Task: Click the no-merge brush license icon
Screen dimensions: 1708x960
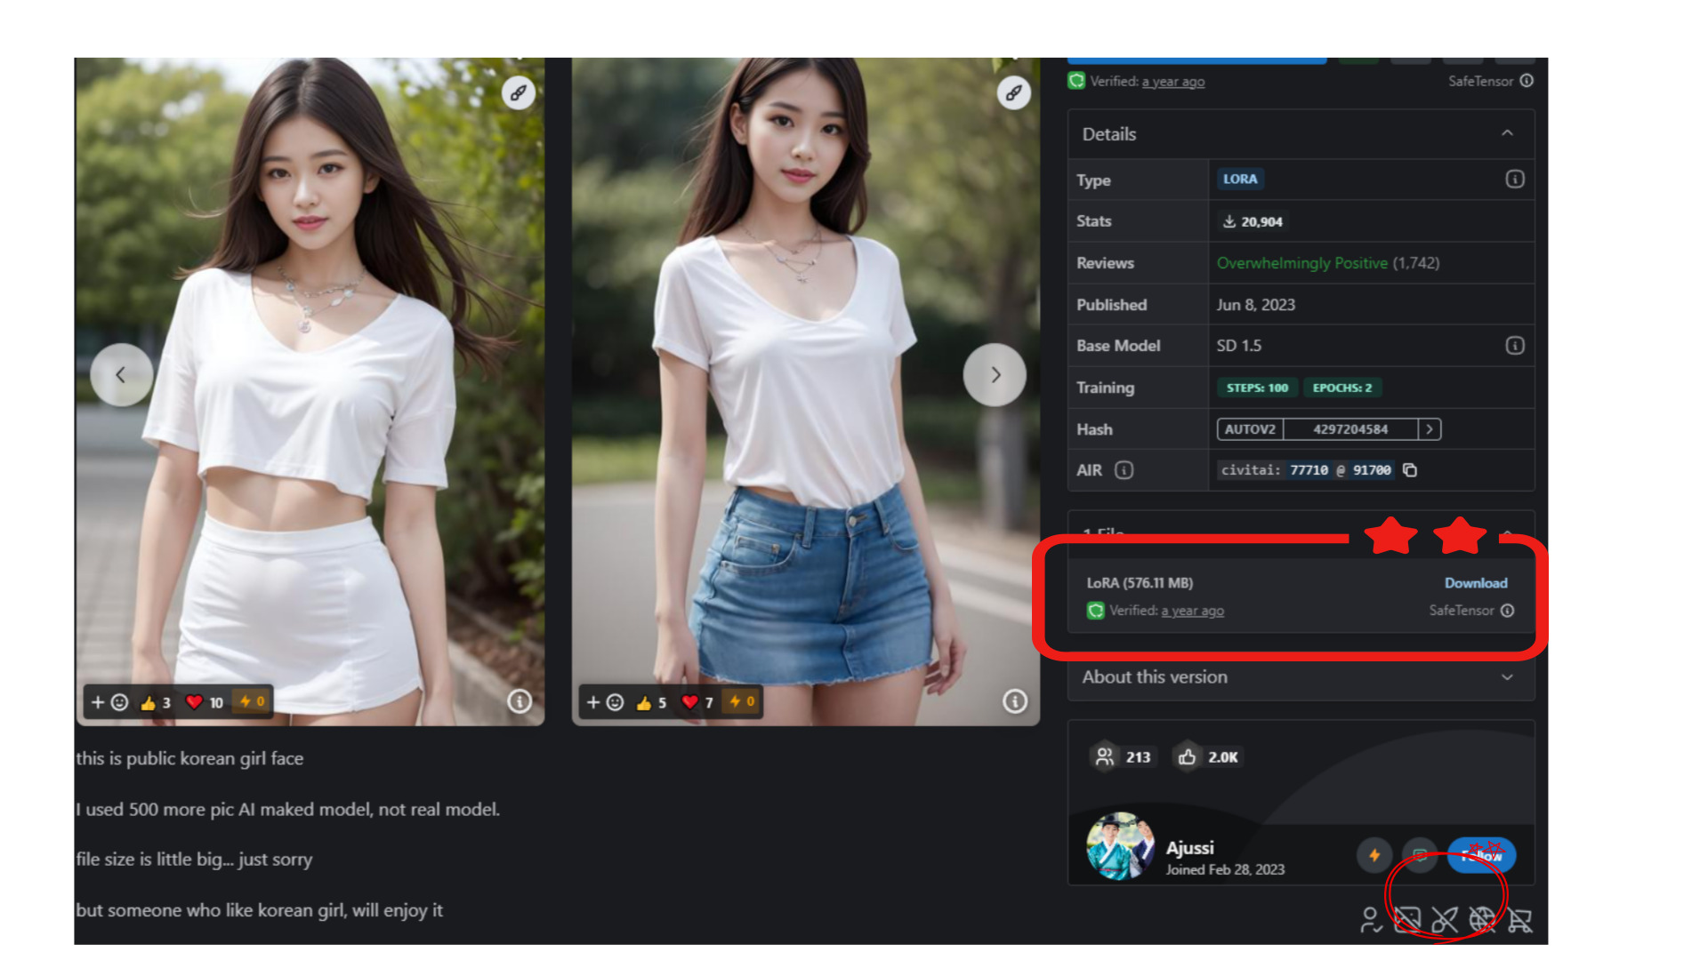Action: (x=1445, y=920)
